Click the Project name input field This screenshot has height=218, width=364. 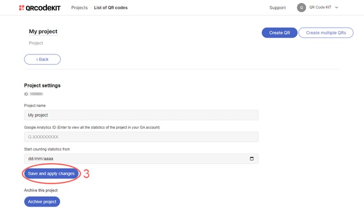coord(141,115)
